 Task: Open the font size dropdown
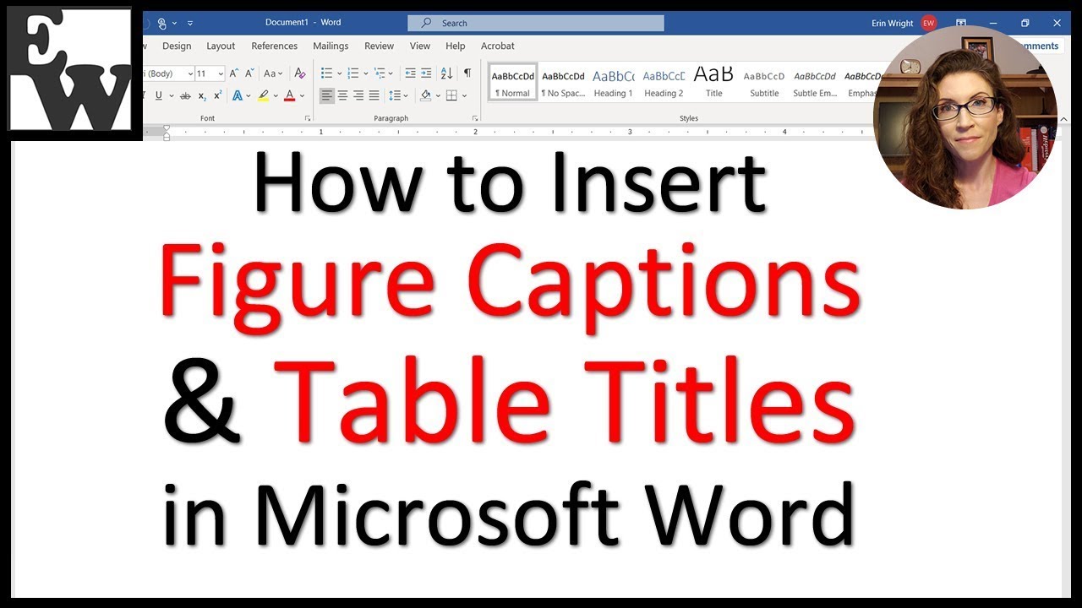click(x=220, y=73)
